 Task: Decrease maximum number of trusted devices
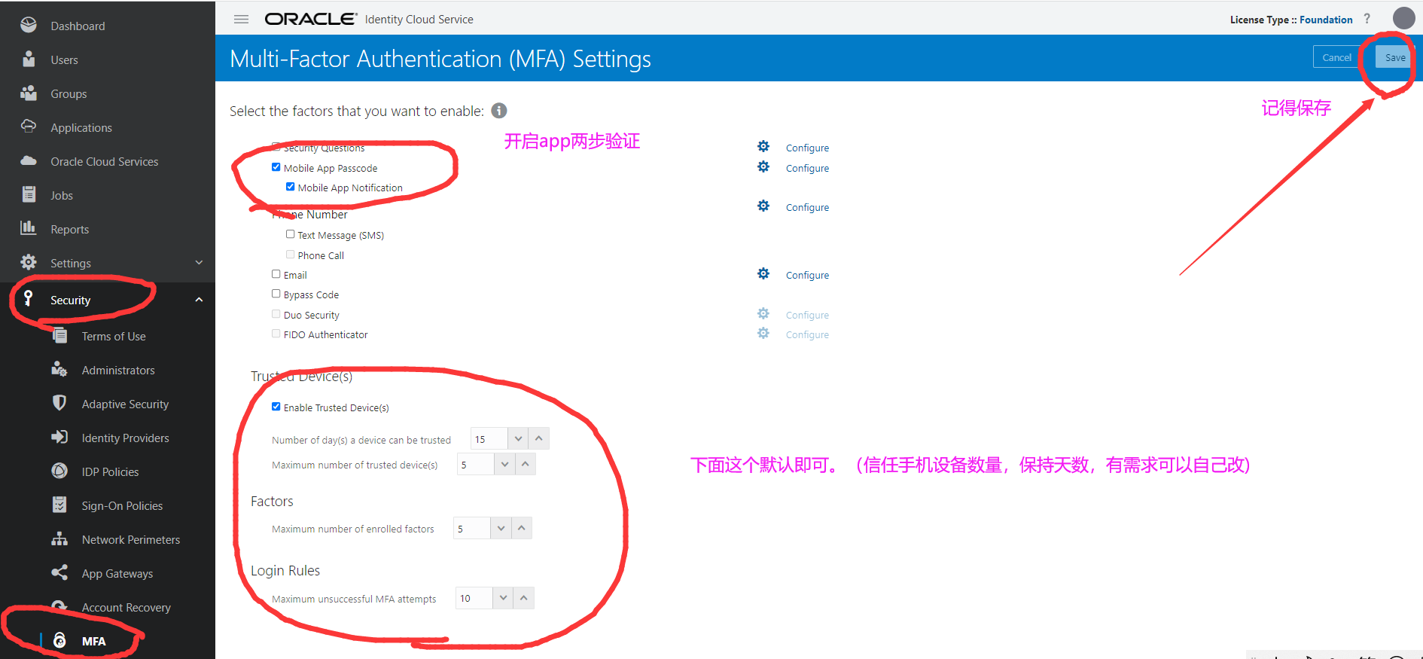(504, 464)
